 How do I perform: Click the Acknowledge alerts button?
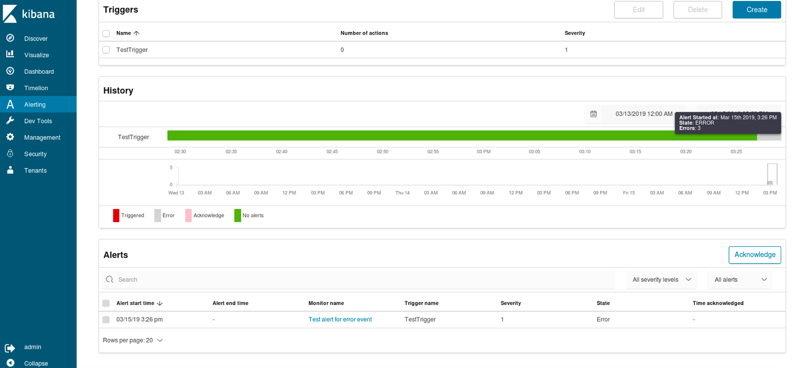click(755, 255)
